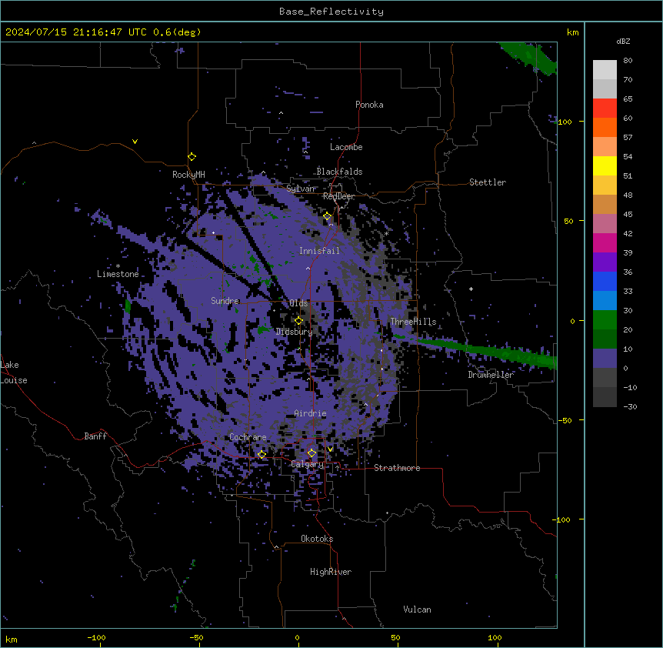Click the km unit label at top right
The image size is (663, 648).
click(x=572, y=32)
